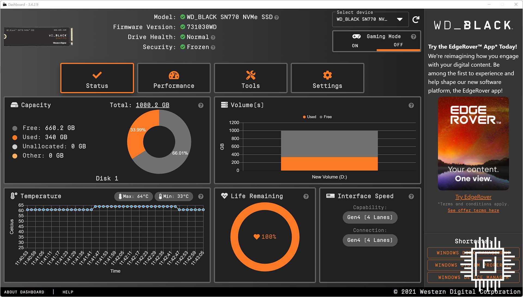Screen dimensions: 523x297
Task: Click the Disk 1 label
Action: click(107, 178)
